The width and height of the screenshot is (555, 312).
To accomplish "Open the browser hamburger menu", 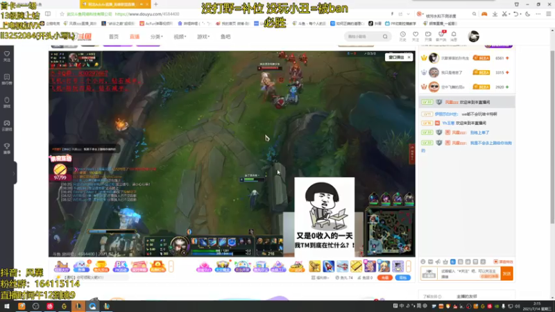I will [548, 14].
